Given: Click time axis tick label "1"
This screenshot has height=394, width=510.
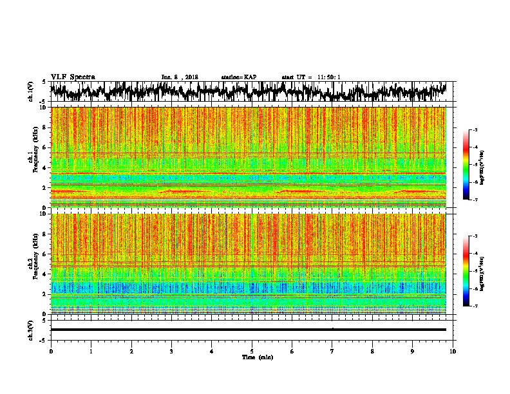Looking at the screenshot, I should click(91, 352).
